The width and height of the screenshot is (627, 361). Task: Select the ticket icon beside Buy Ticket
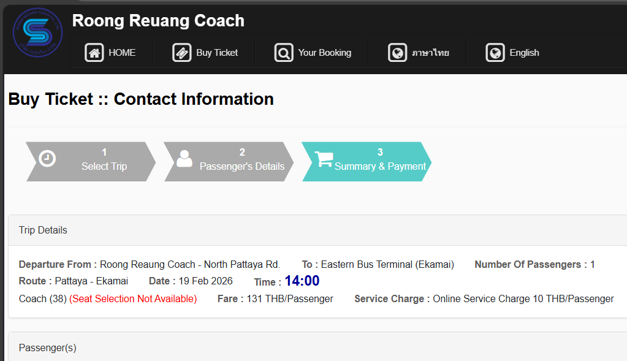tap(182, 52)
